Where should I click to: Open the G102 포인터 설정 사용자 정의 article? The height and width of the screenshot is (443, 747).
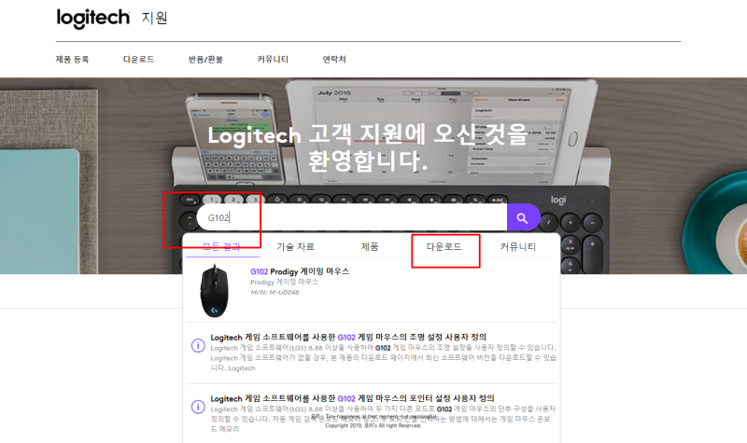click(353, 398)
